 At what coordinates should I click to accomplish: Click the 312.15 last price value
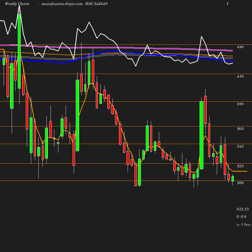tap(242, 209)
